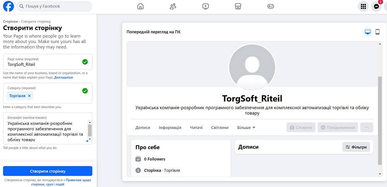Open the Home feed icon

pyautogui.click(x=140, y=6)
